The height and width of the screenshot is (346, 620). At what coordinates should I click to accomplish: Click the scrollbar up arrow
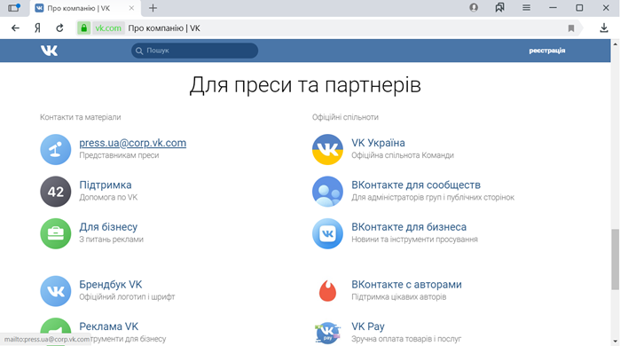pyautogui.click(x=616, y=43)
